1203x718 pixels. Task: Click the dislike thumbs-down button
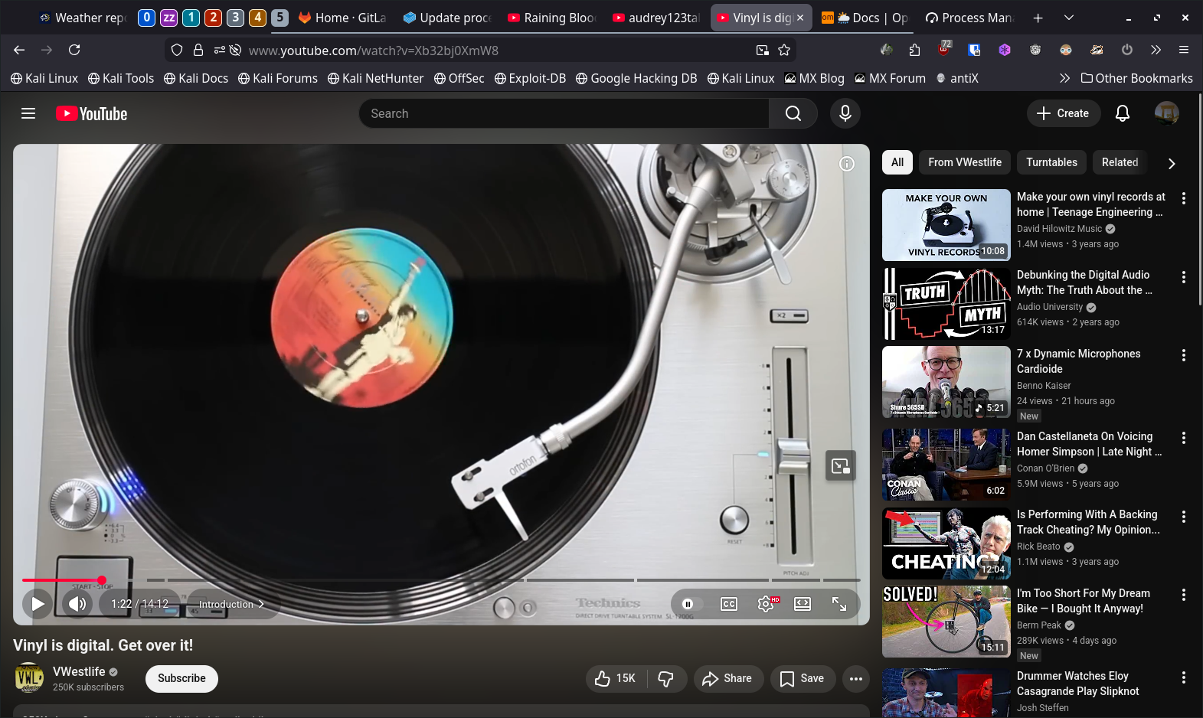tap(665, 678)
